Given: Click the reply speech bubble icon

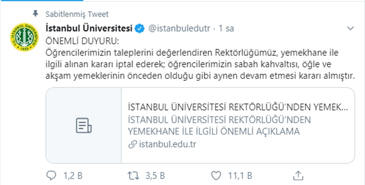Looking at the screenshot, I should [x=51, y=176].
